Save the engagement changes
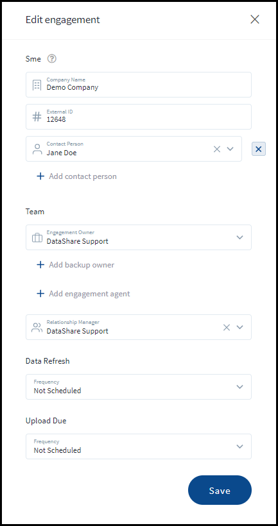The height and width of the screenshot is (526, 278). (220, 490)
